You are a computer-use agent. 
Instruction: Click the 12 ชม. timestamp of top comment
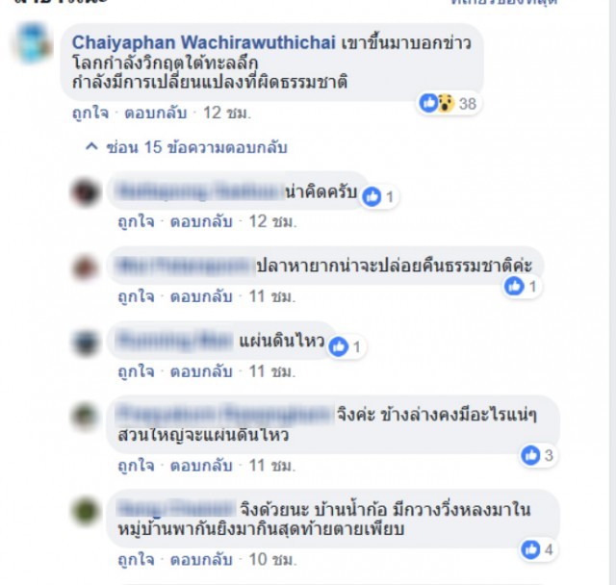(x=227, y=114)
